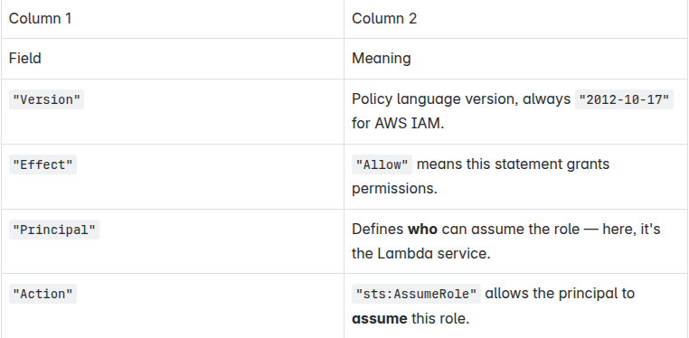Click the text "the Lambda service."
689x338 pixels.
[421, 254]
